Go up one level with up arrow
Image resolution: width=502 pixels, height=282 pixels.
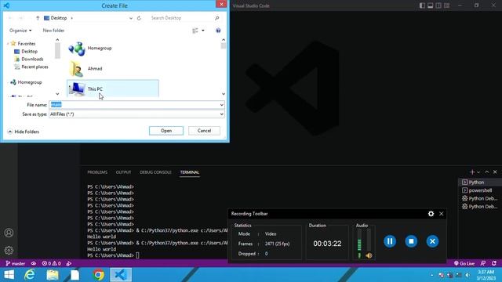pos(38,18)
